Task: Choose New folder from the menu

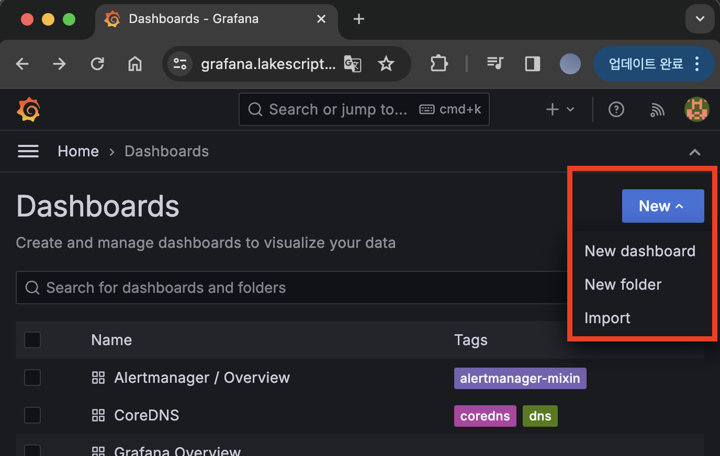Action: click(623, 284)
